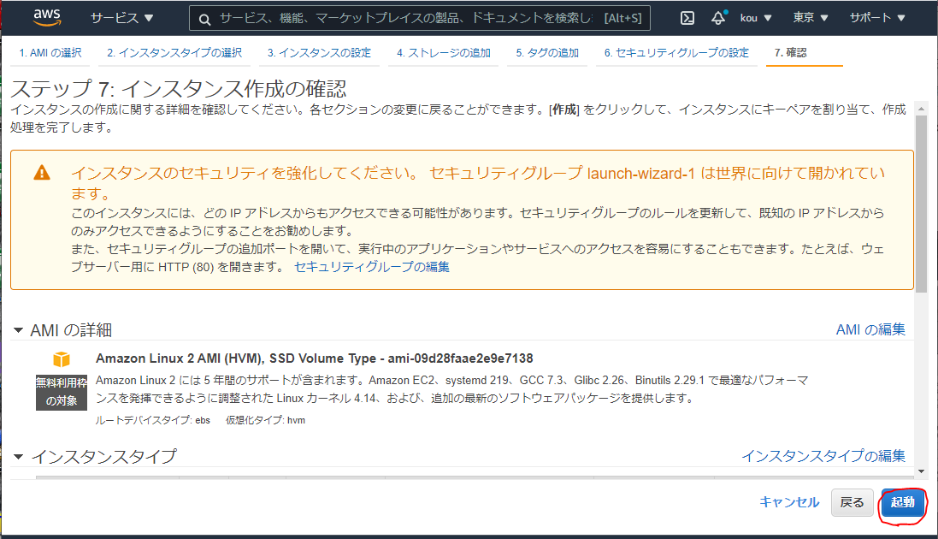Click the ルートデバイスタイプ: ebs text
938x539 pixels.
coord(152,420)
